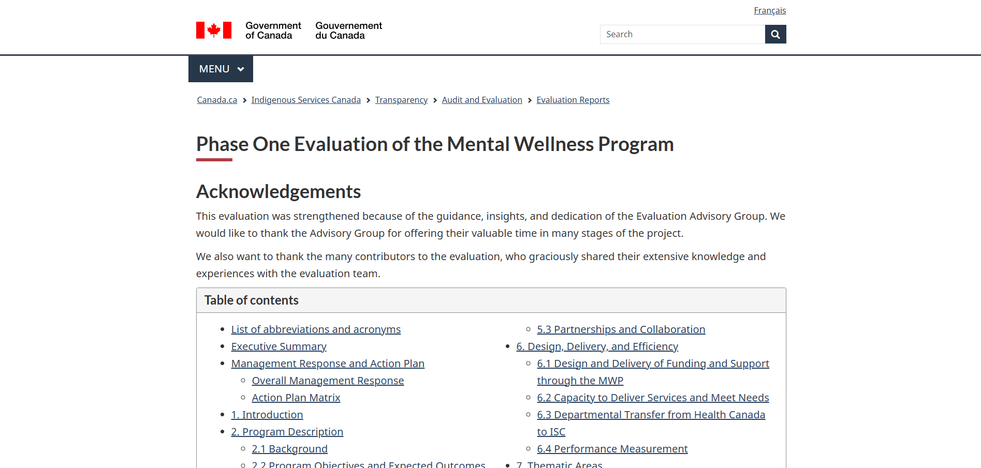Go to Evaluation Reports breadcrumb
Viewport: 981px width, 468px height.
click(573, 100)
